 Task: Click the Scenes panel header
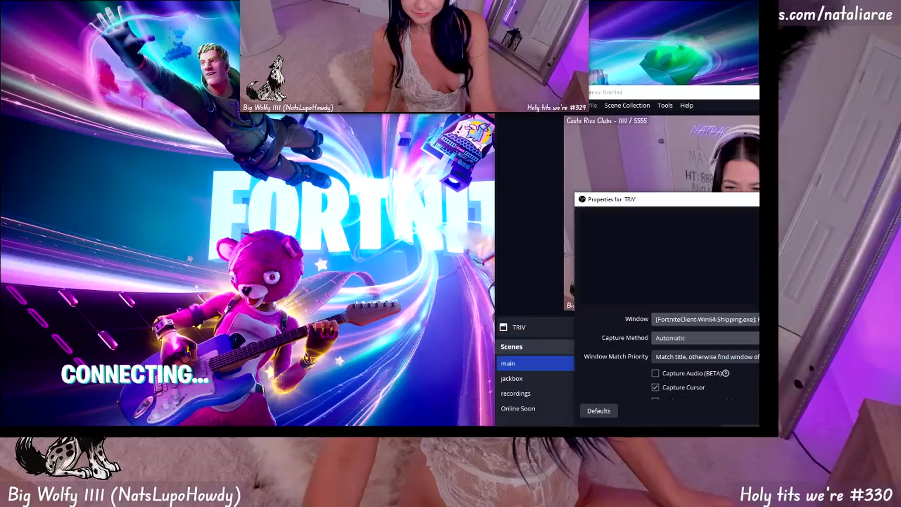tap(535, 347)
